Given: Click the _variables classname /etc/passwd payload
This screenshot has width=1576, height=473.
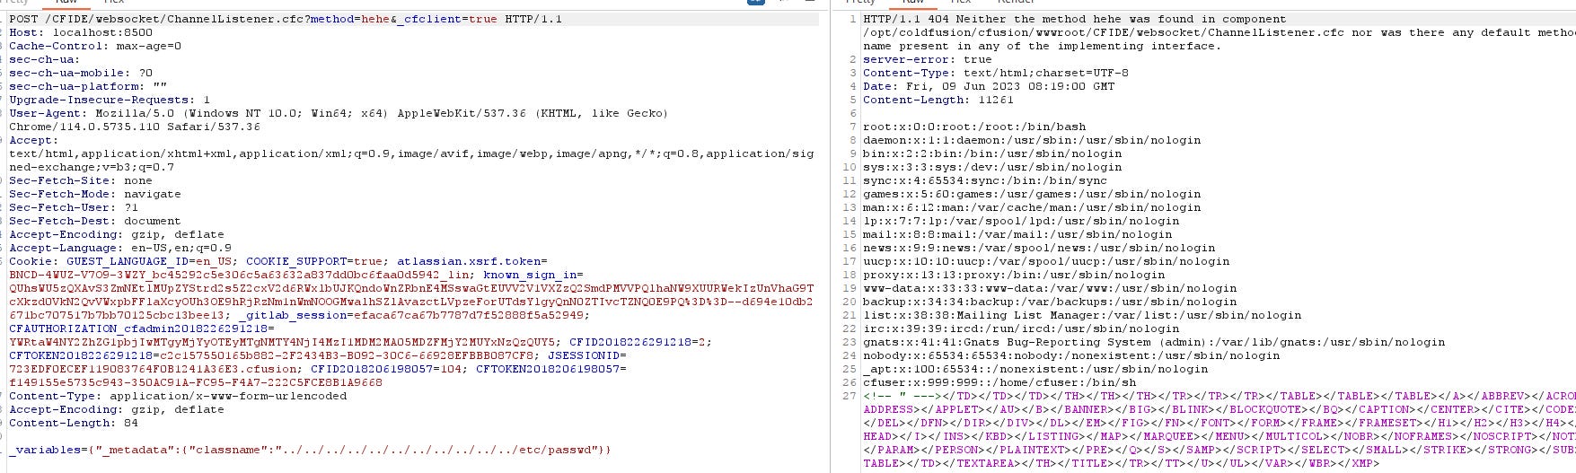Looking at the screenshot, I should (311, 450).
